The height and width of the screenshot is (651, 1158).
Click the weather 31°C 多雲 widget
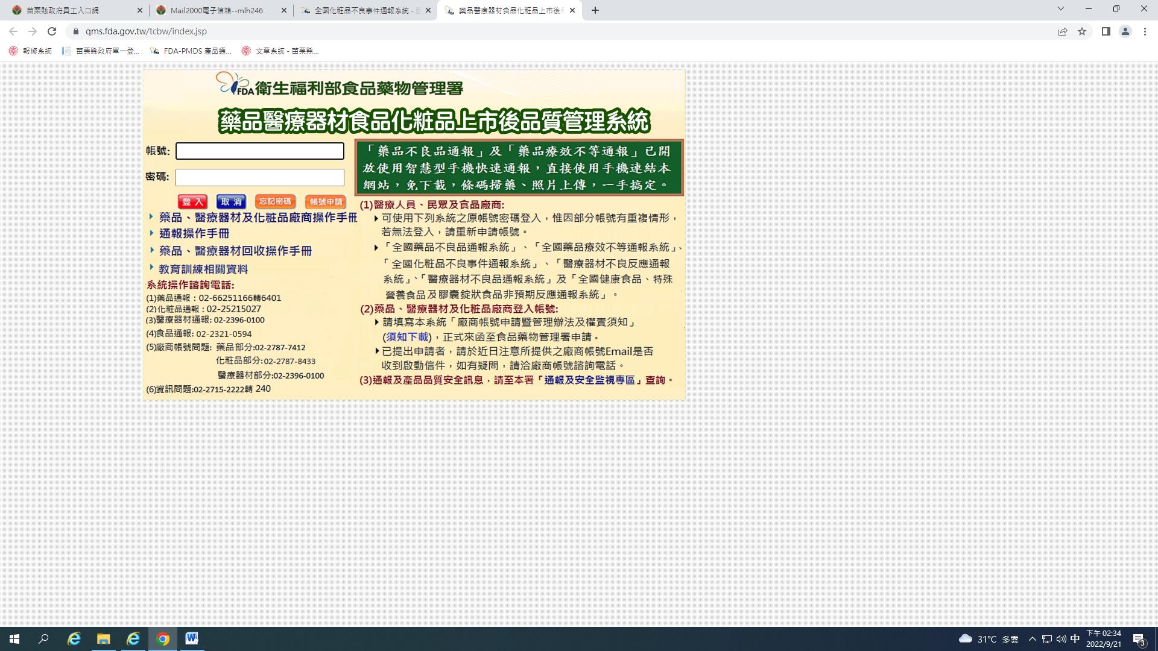tap(989, 639)
